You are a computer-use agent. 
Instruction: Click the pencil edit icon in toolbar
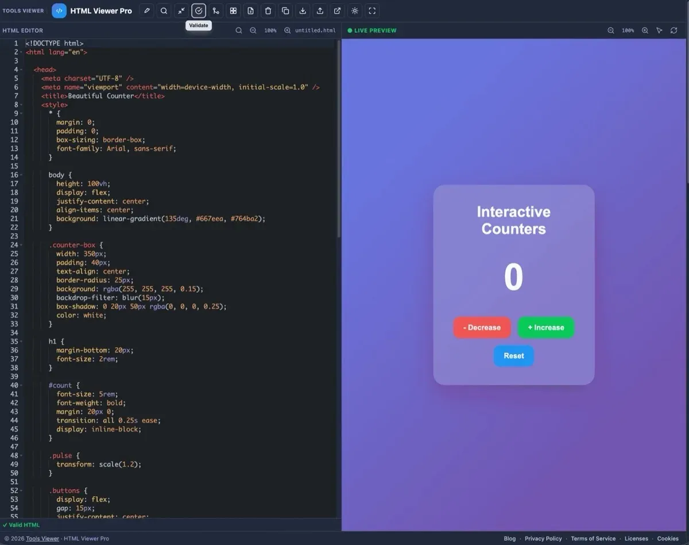point(147,10)
